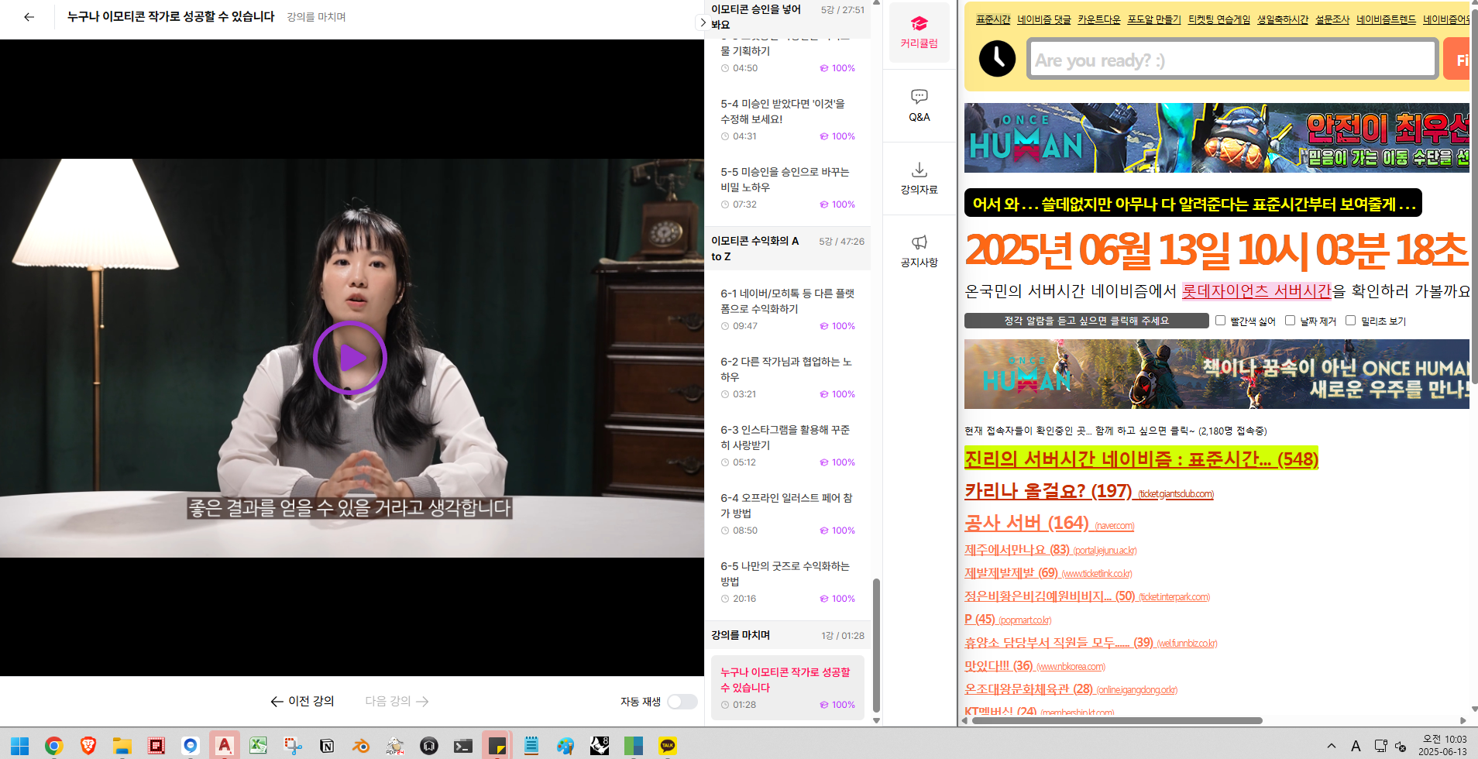This screenshot has width=1478, height=759.
Task: Open the 네이비즘트렌드 tab
Action: pyautogui.click(x=1386, y=19)
